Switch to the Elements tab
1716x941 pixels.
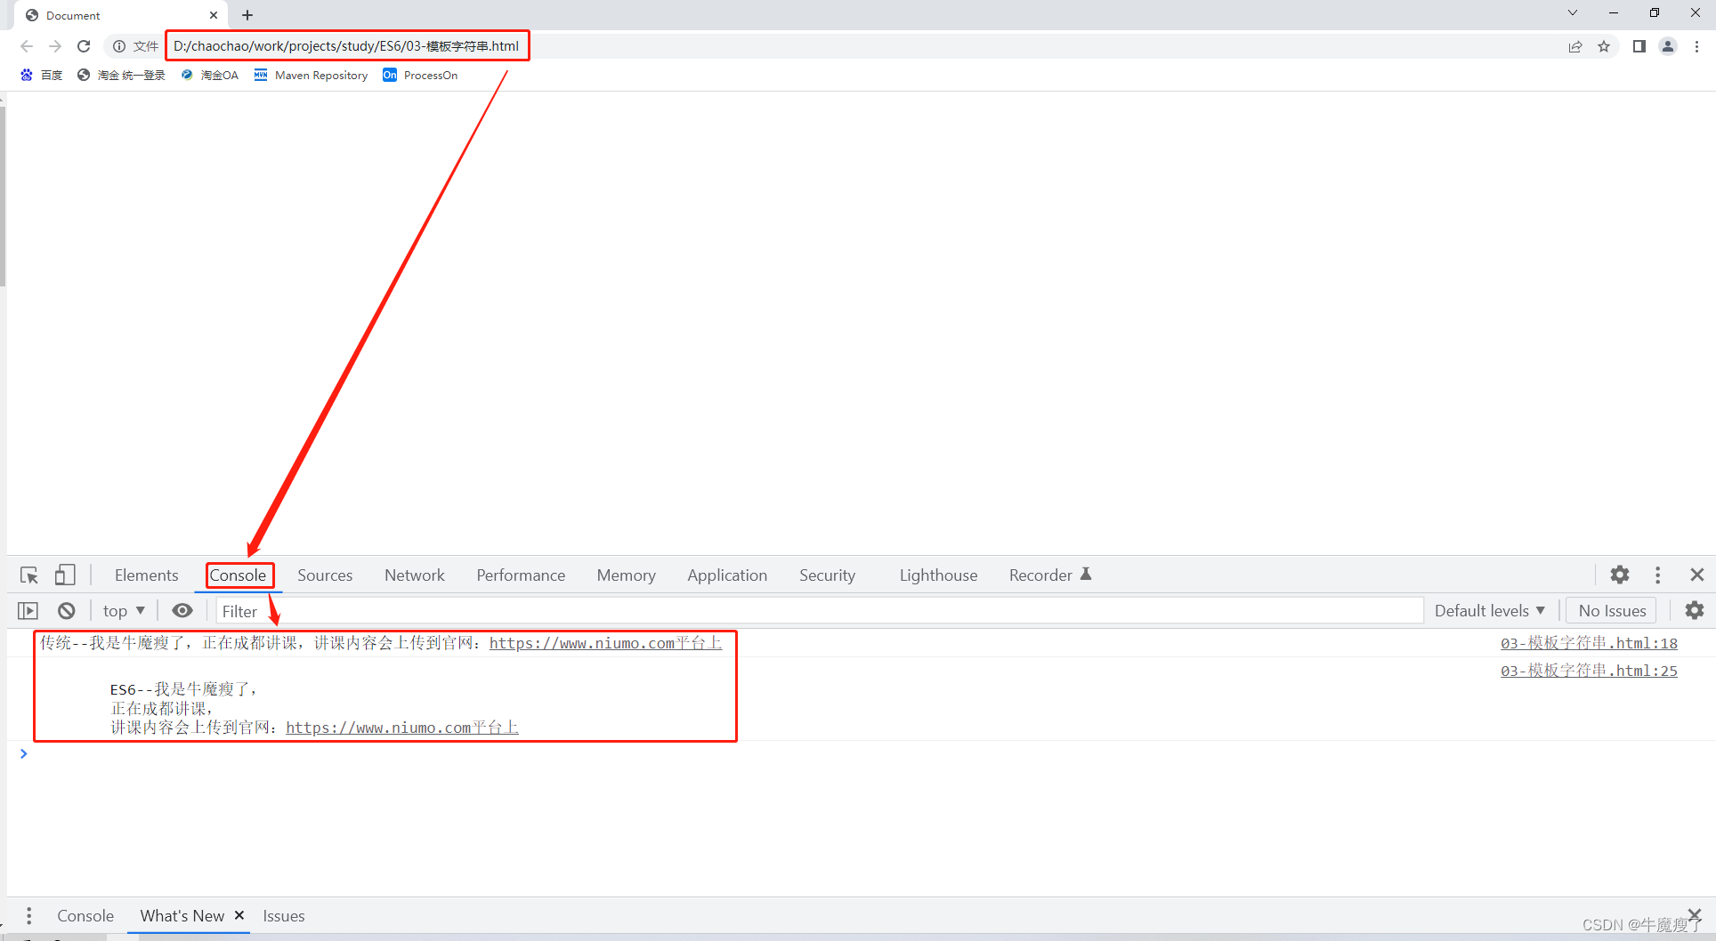[x=147, y=575]
